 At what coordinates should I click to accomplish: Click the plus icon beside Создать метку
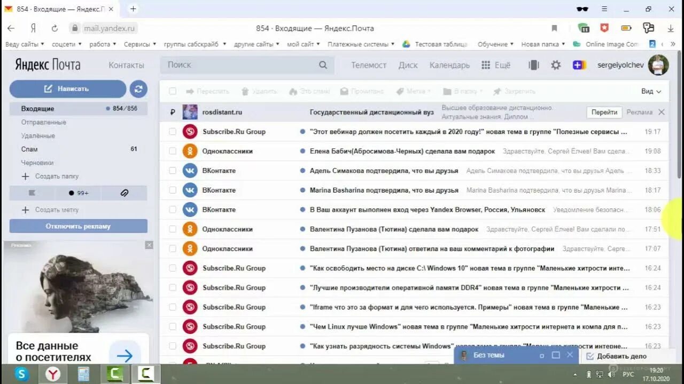[25, 210]
